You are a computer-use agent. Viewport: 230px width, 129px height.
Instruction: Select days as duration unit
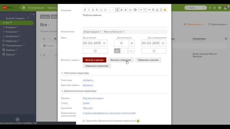(117, 51)
